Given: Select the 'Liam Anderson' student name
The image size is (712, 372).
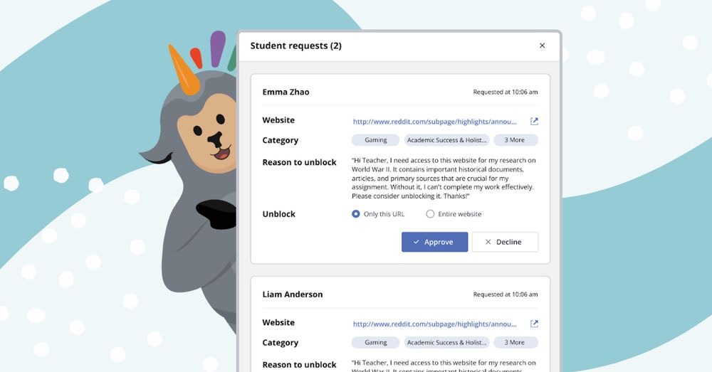Looking at the screenshot, I should [293, 294].
